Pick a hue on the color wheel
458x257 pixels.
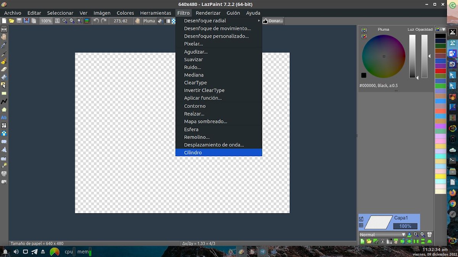click(384, 56)
